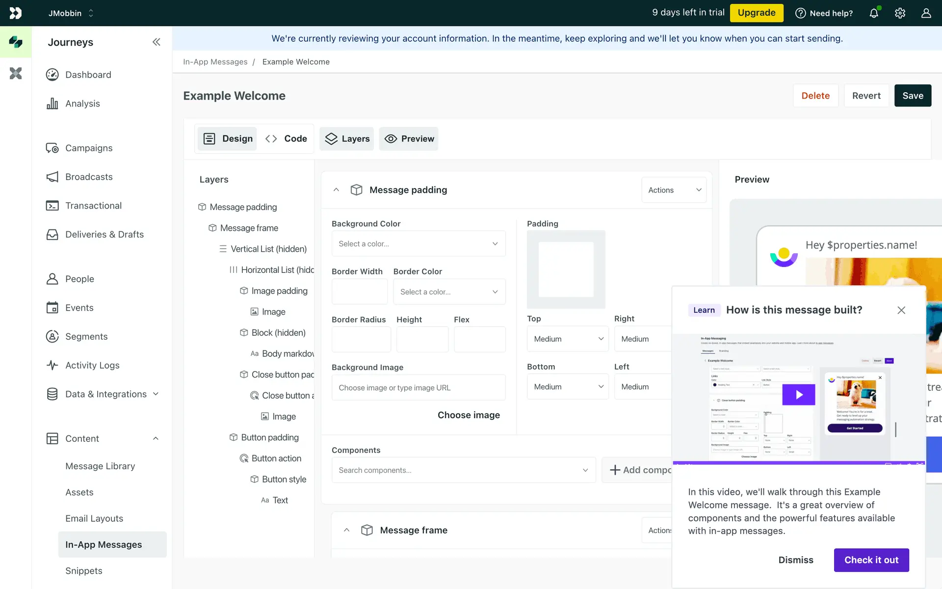Open user profile icon
Screen dimensions: 942x589
926,13
